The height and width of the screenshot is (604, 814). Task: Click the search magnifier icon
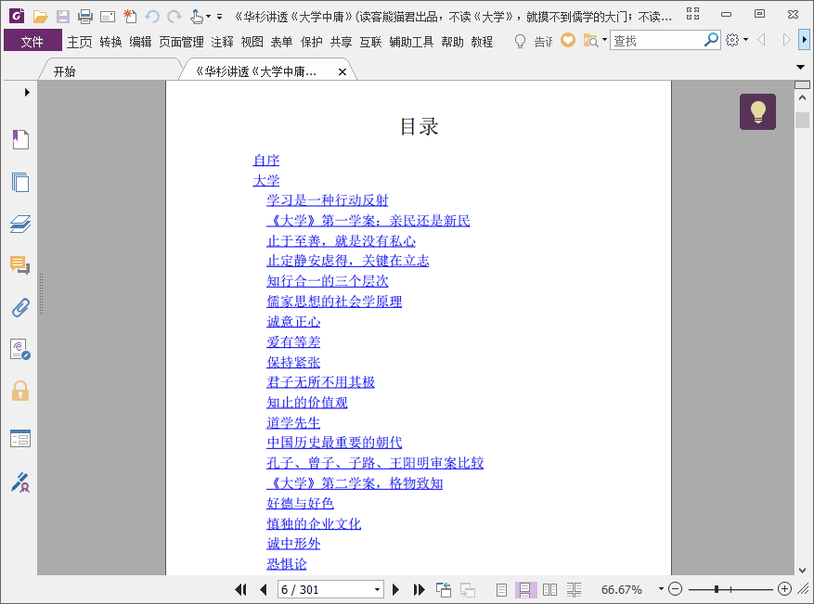pyautogui.click(x=711, y=40)
